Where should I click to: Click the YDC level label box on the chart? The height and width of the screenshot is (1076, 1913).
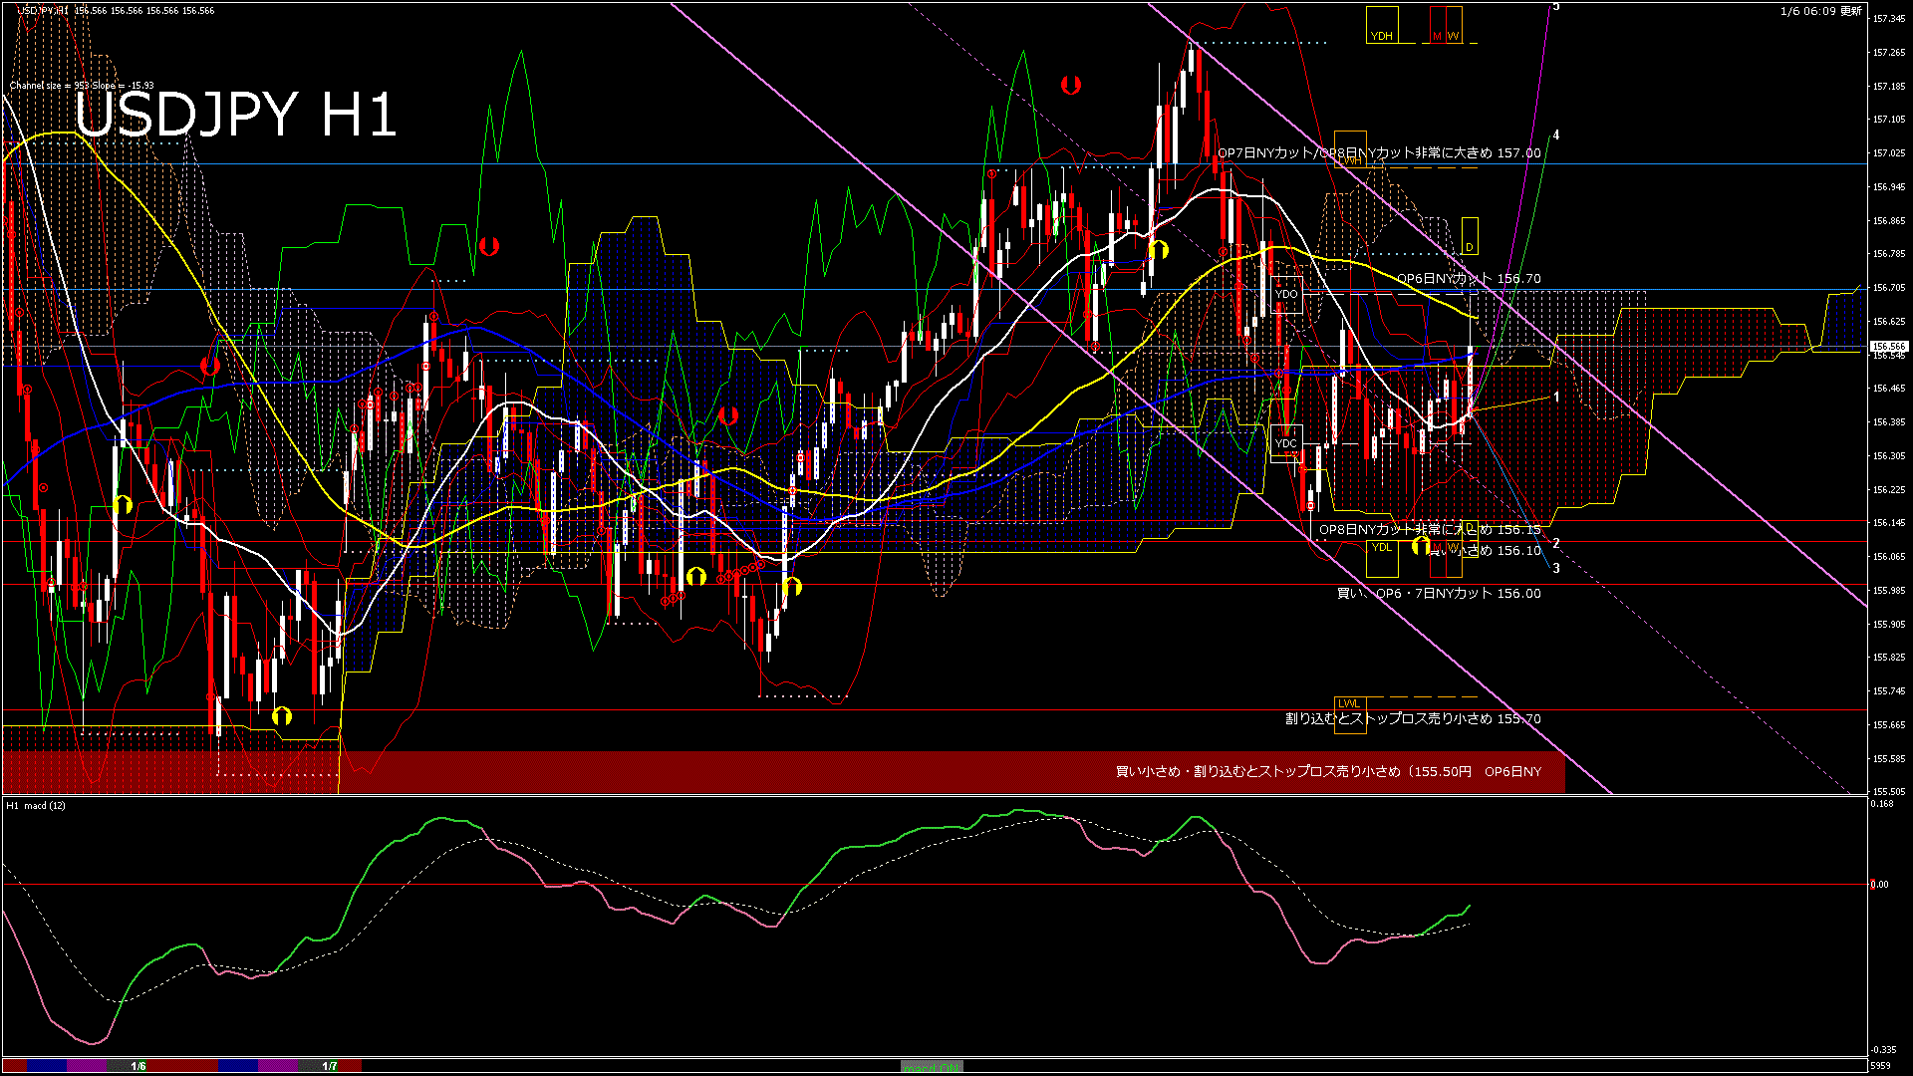[1288, 442]
